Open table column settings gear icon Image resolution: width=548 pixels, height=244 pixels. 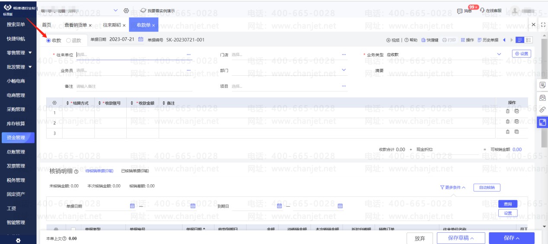pos(54,103)
